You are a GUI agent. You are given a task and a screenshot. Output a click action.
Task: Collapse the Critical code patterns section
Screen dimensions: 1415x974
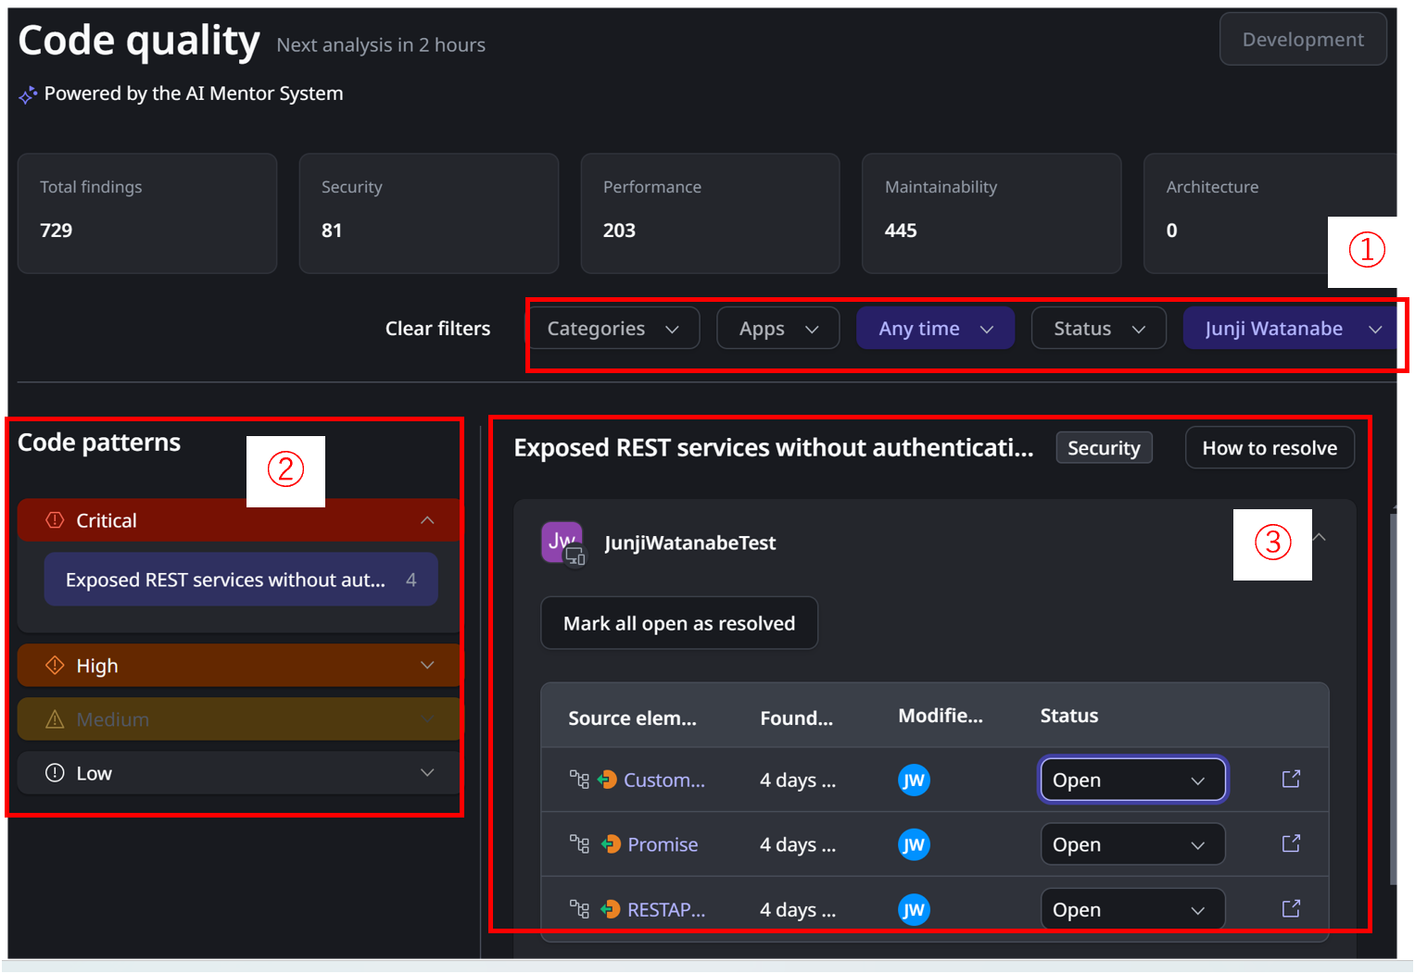(427, 519)
